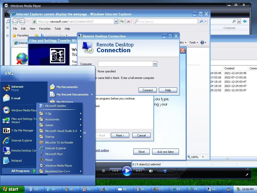Cancel the Files and Settings Transfer Wizard
This screenshot has width=257, height=193.
(x=141, y=135)
